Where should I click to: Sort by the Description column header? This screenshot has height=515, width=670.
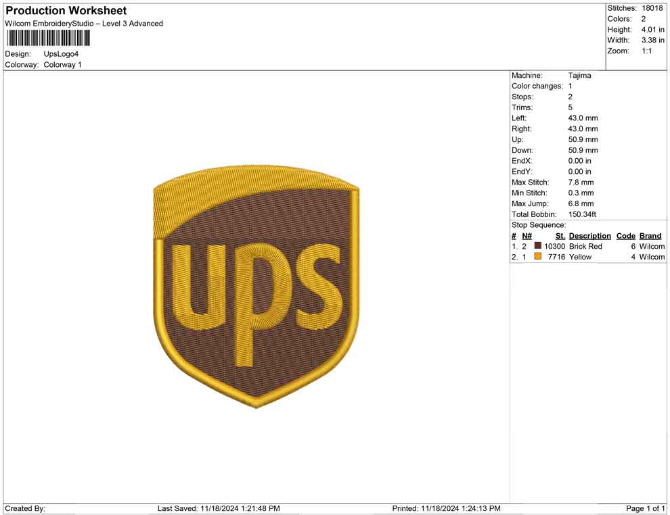tap(590, 235)
